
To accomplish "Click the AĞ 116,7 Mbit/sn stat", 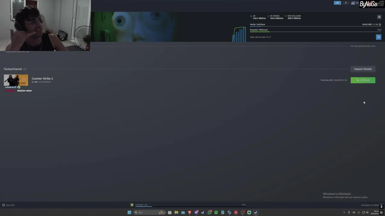I will (258, 17).
